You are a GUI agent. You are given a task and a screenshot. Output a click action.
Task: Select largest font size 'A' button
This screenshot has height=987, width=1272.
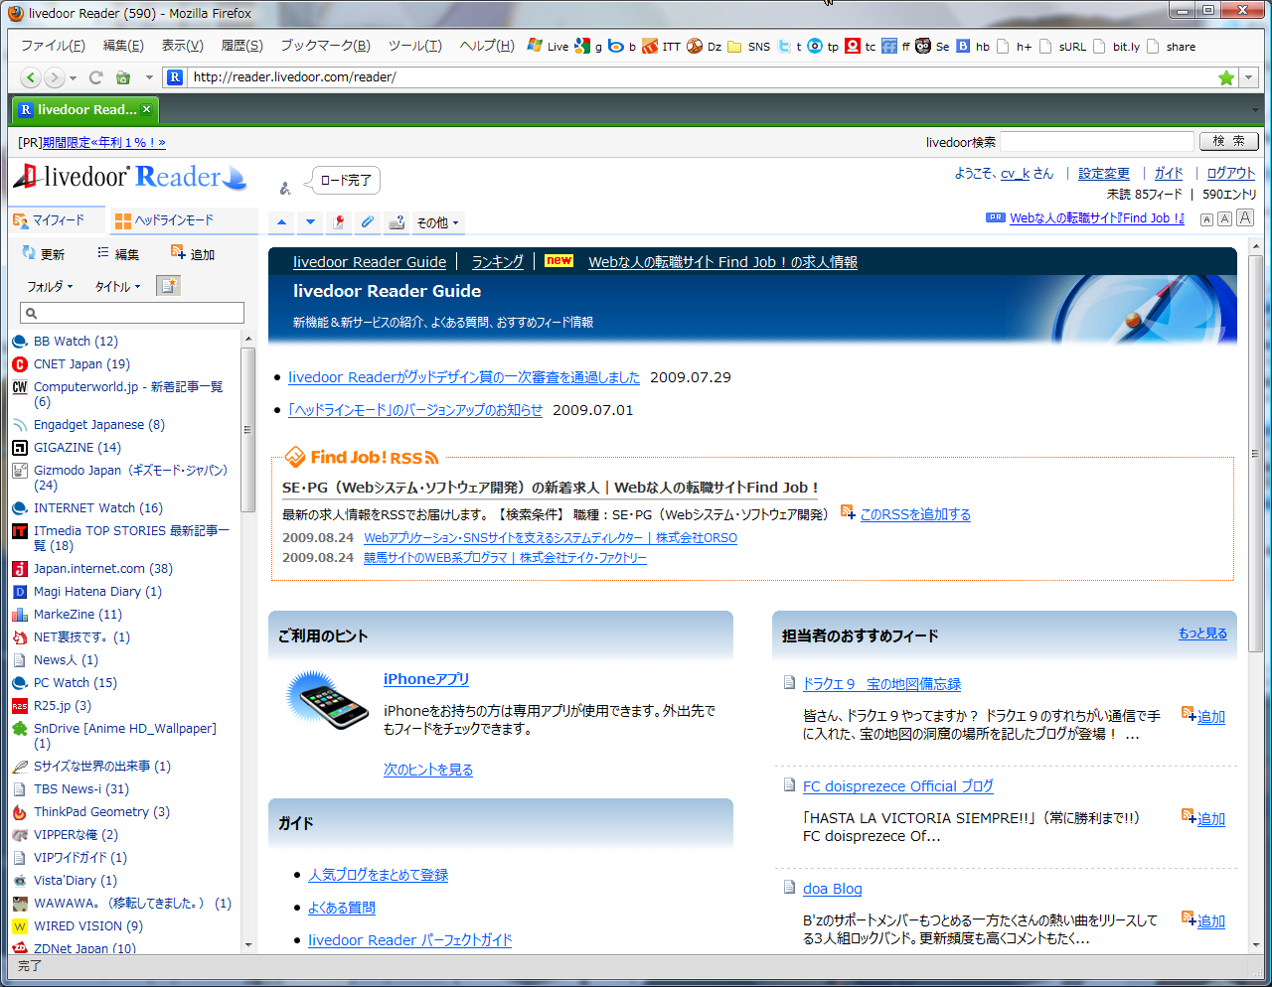[1245, 217]
